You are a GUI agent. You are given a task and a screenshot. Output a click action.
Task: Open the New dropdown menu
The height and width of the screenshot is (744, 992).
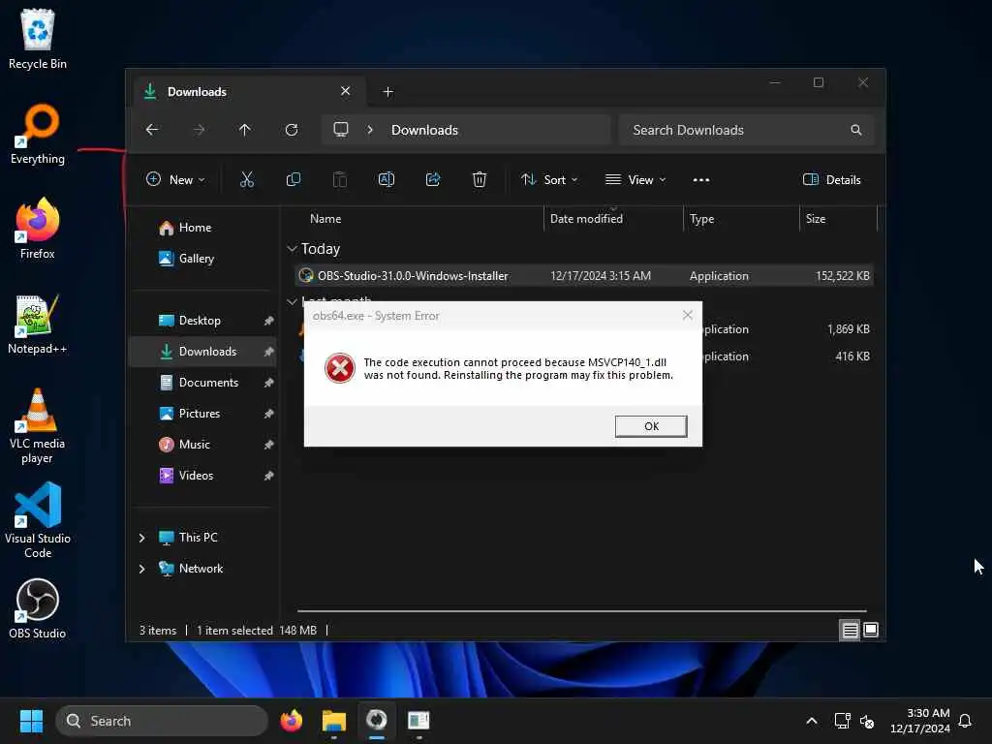[175, 179]
